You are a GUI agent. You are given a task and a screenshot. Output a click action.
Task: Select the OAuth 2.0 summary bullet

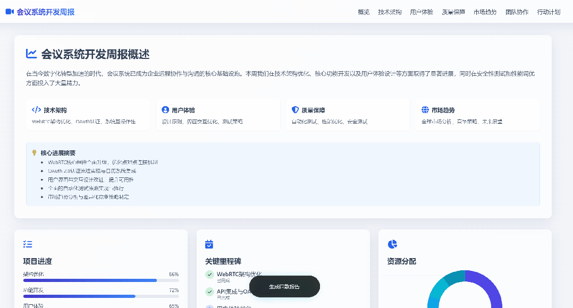(92, 171)
